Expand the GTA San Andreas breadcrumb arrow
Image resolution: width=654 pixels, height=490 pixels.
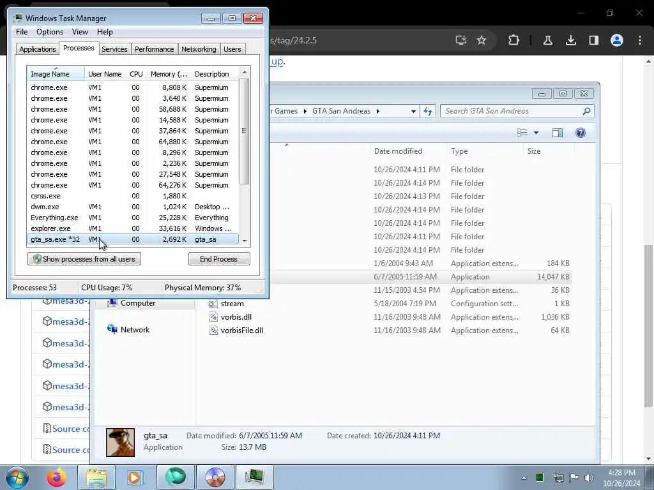point(378,111)
